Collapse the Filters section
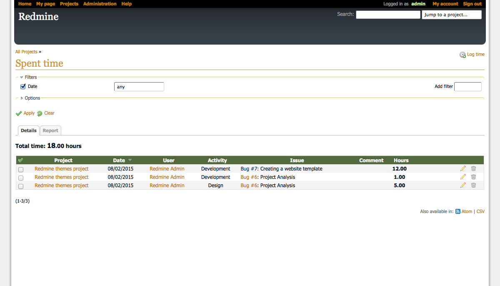The width and height of the screenshot is (500, 286). [28, 77]
